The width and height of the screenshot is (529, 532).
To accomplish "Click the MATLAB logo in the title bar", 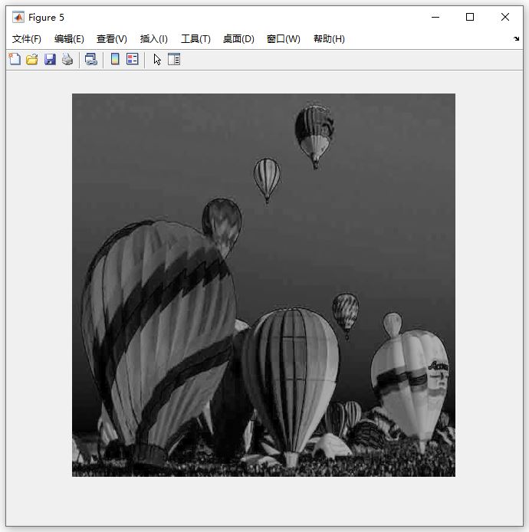I will [x=18, y=17].
